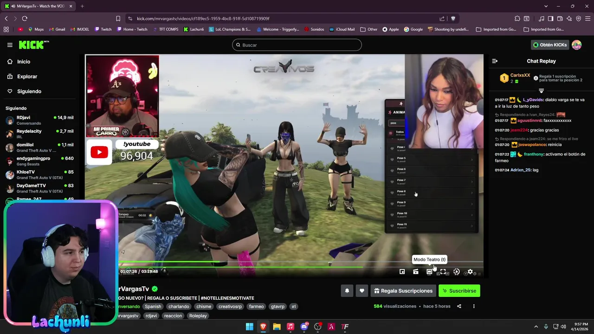594x334 pixels.
Task: Open the apps grid in bookmarks bar
Action: tap(6, 29)
